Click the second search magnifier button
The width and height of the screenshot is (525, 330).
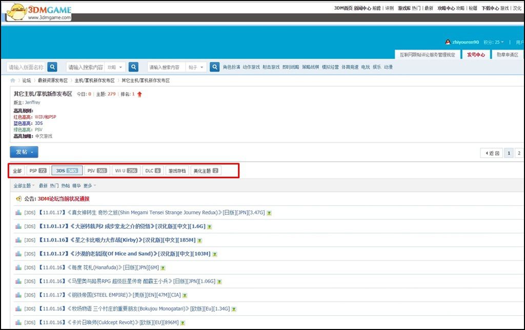point(134,67)
